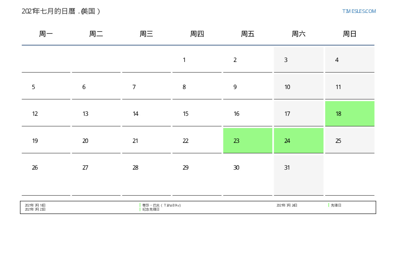Click the calendar title for July 2021
The width and height of the screenshot is (396, 280).
pyautogui.click(x=61, y=11)
